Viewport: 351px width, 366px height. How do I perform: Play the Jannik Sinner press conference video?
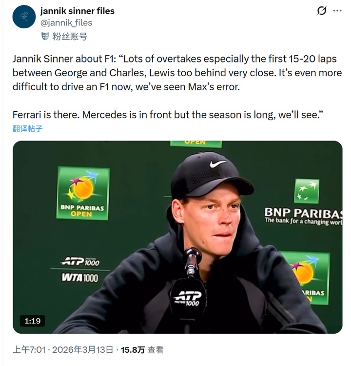[177, 237]
